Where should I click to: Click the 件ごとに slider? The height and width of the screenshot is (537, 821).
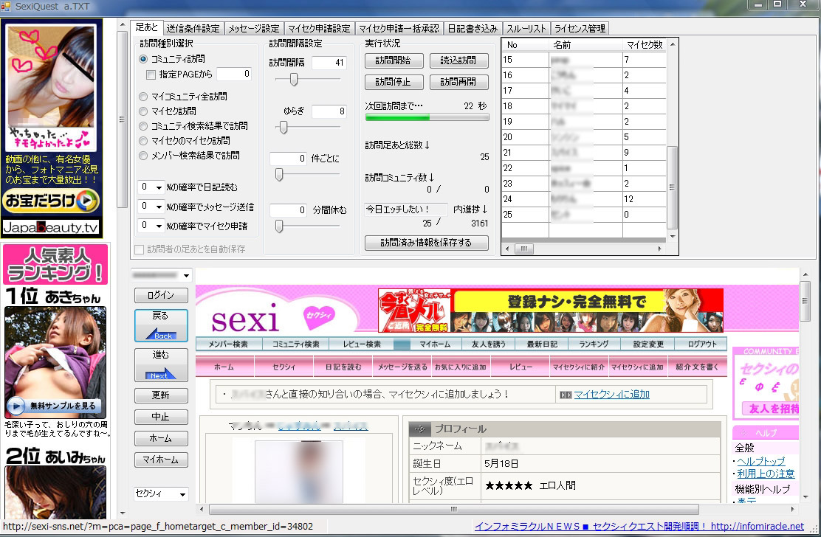[x=279, y=175]
